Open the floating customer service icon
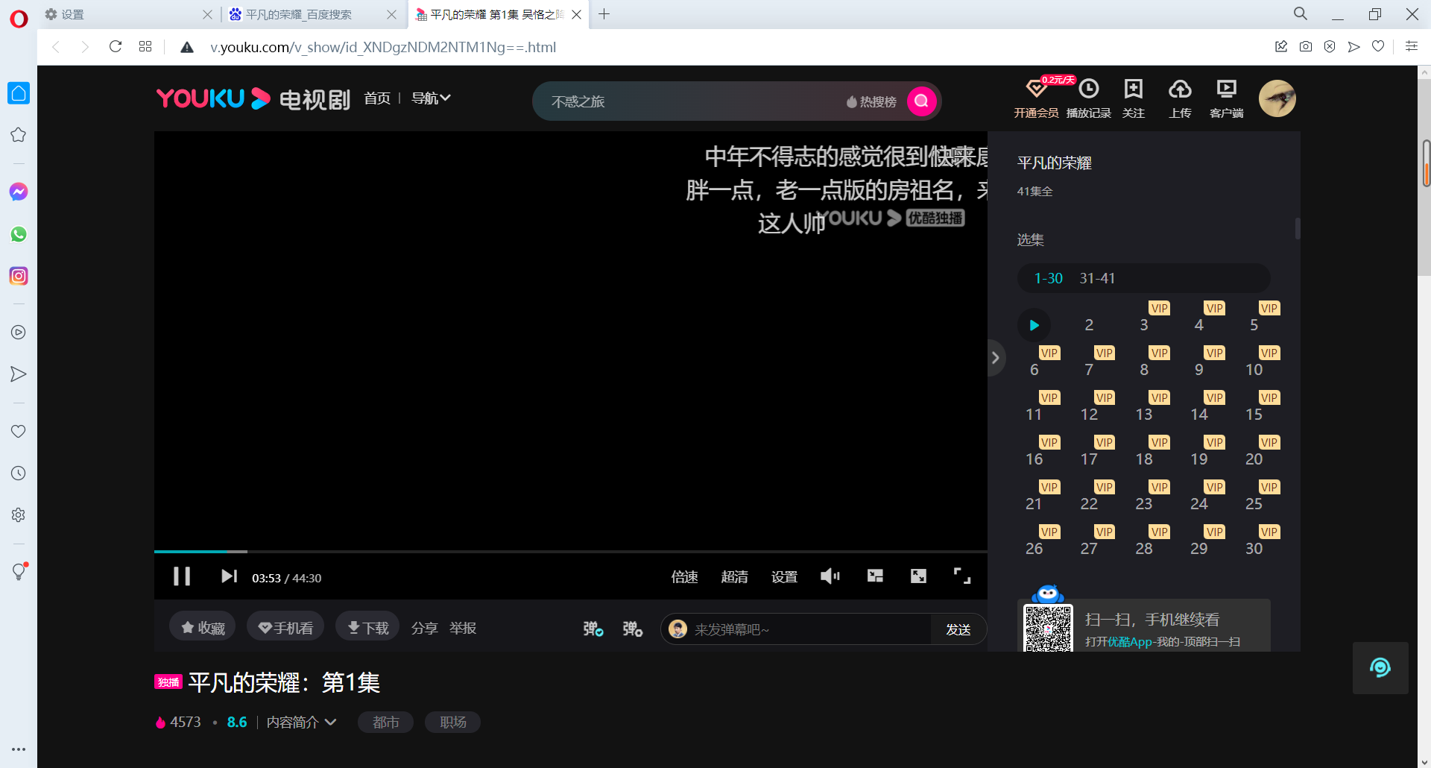Viewport: 1431px width, 768px height. point(1380,667)
